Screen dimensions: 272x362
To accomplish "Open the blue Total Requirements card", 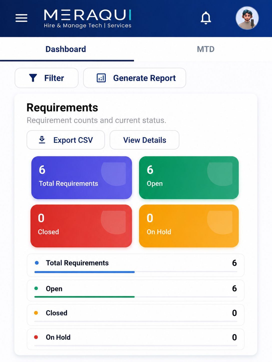I will coord(82,178).
